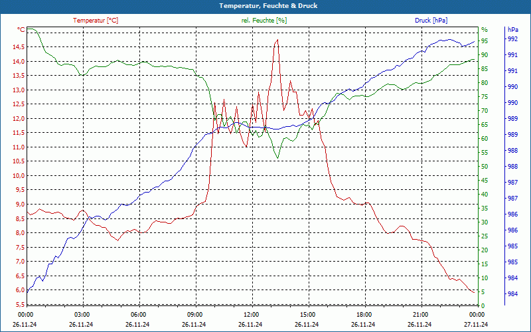Click the blue "992" pressure axis value
Image resolution: width=531 pixels, height=332 pixels.
512,39
